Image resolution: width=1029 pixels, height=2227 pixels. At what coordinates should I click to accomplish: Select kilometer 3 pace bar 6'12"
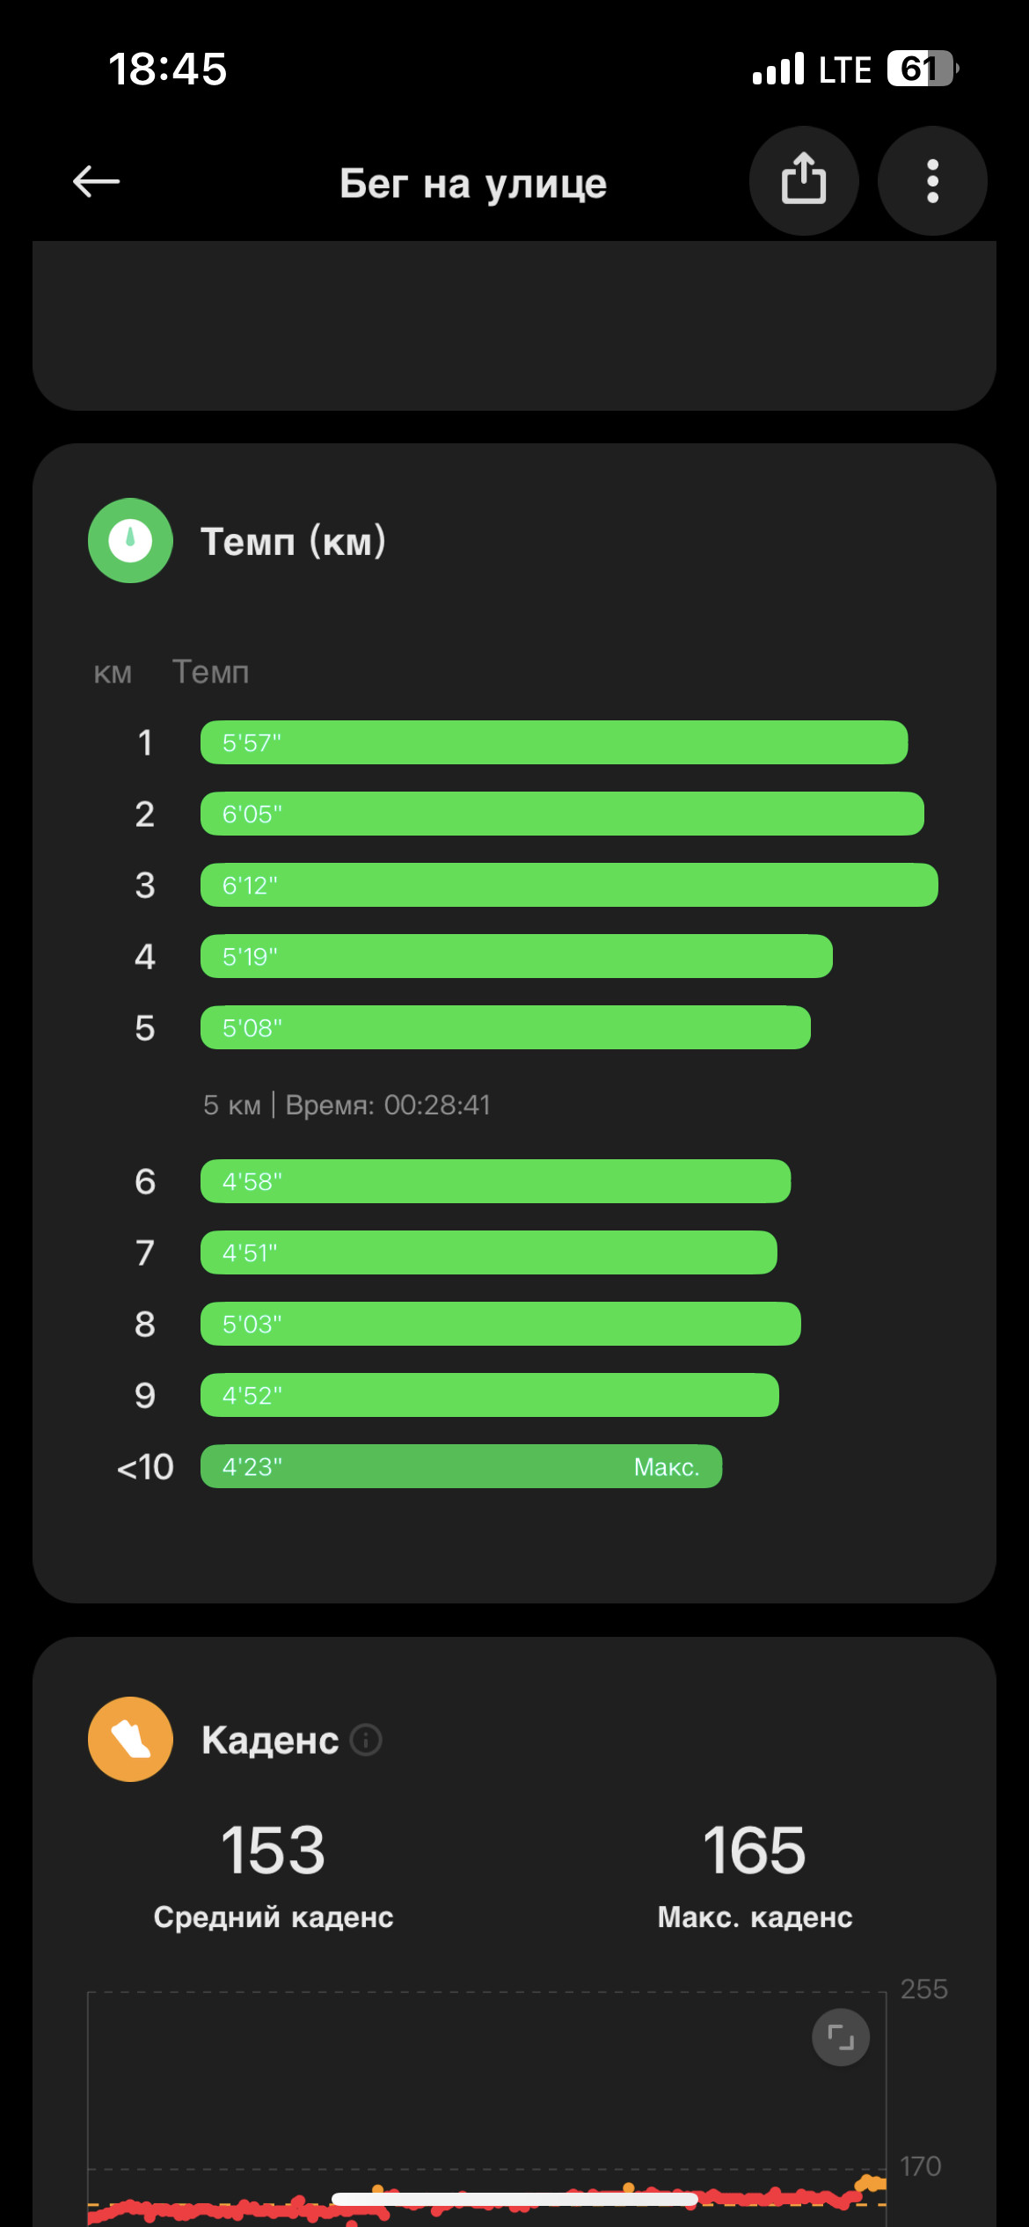coord(569,885)
